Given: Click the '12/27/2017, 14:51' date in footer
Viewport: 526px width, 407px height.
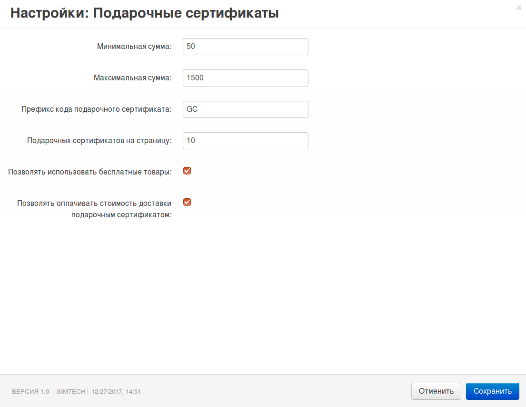Looking at the screenshot, I should 116,392.
